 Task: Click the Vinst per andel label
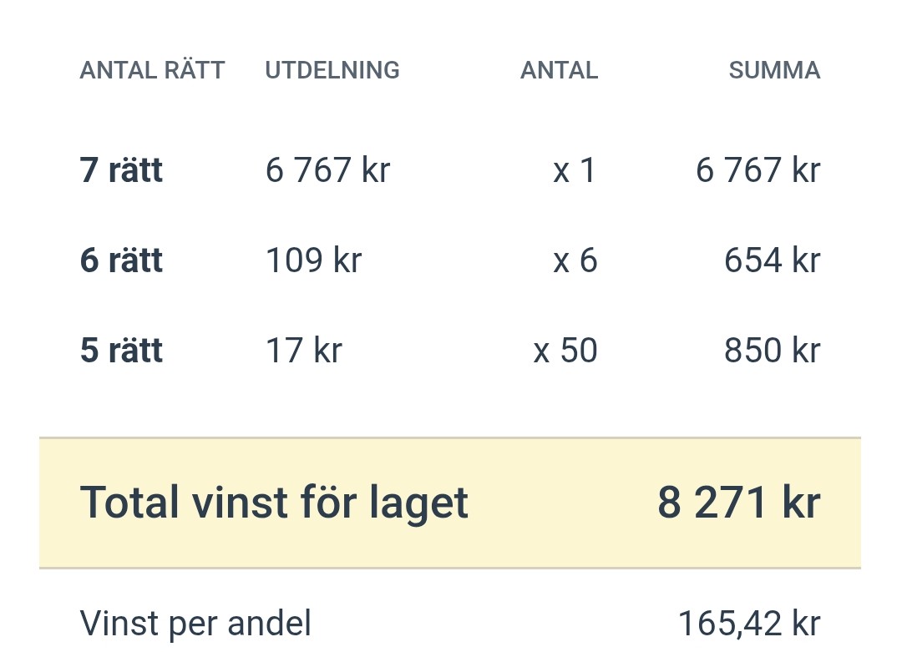coord(195,624)
